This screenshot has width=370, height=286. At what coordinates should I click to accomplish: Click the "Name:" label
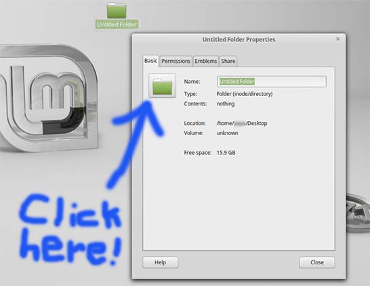[x=192, y=82]
